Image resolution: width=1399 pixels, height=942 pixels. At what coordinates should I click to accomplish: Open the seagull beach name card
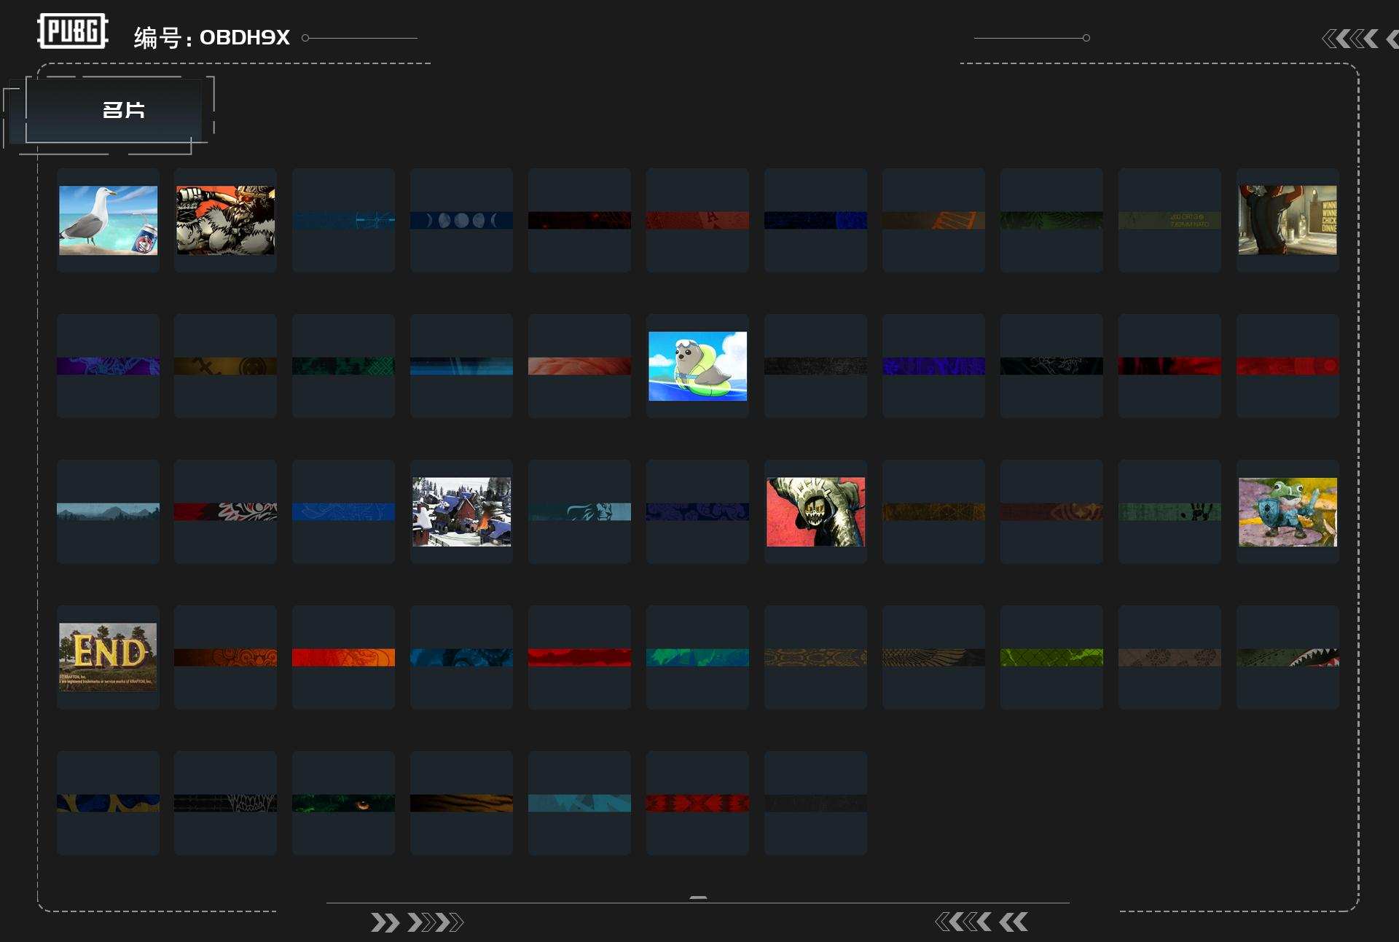[108, 220]
